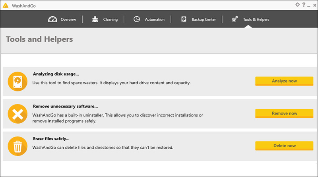Click the Remove now button

[284, 113]
